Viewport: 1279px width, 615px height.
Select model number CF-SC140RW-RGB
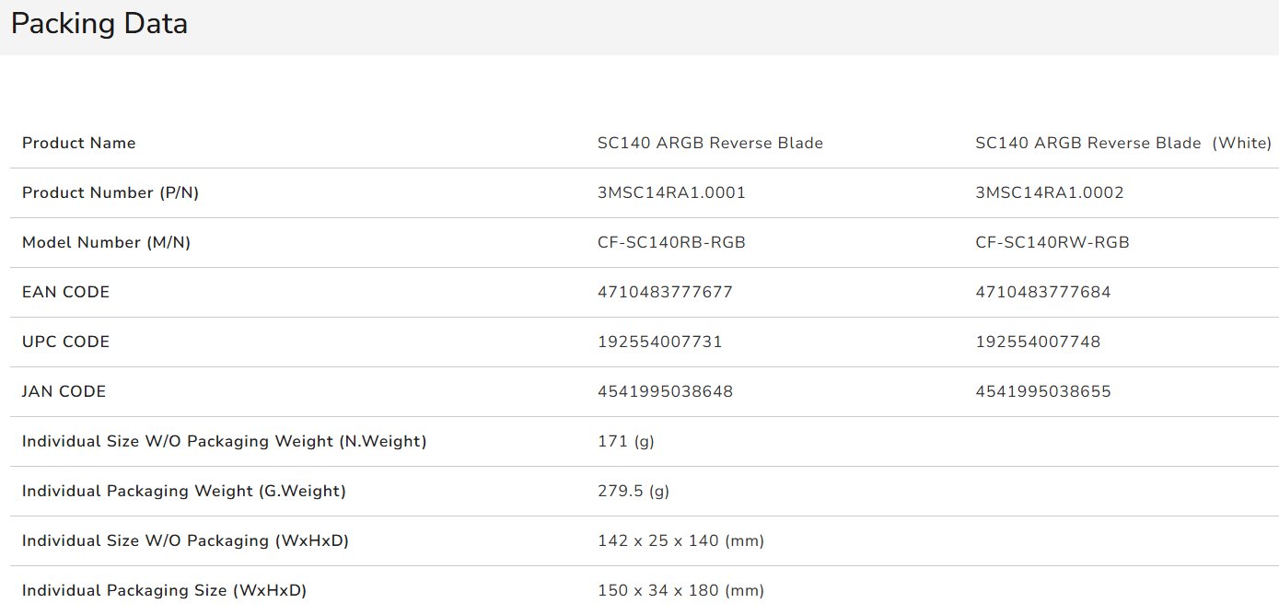click(x=1052, y=242)
